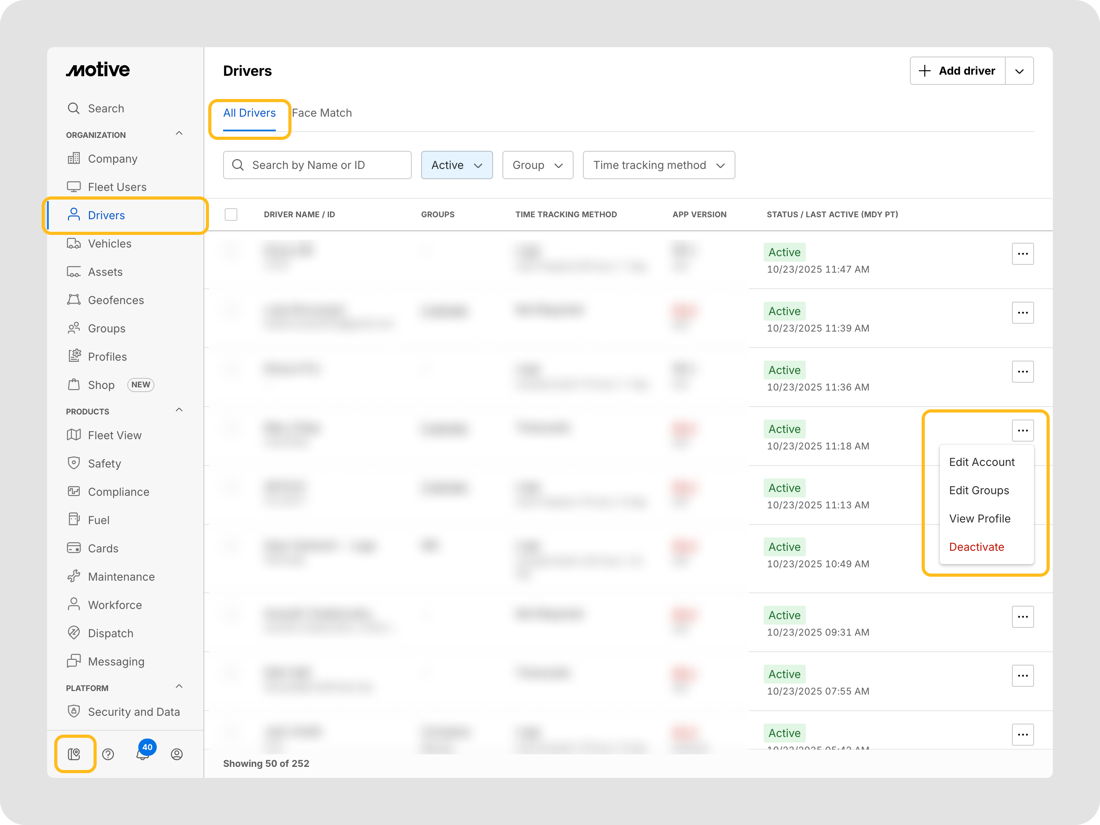Go to Geofences in the sidebar

[115, 300]
